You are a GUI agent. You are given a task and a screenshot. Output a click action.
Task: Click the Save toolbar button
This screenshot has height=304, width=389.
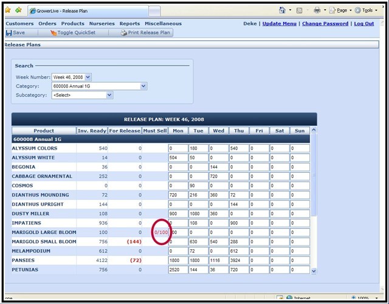(x=15, y=33)
